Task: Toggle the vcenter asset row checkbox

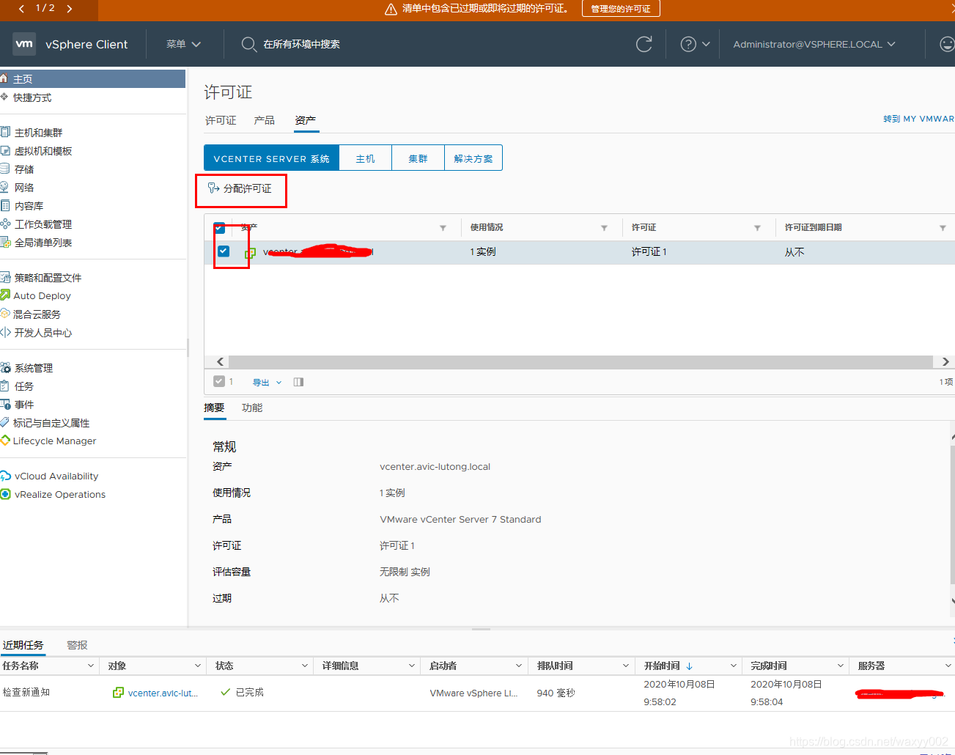Action: [224, 251]
